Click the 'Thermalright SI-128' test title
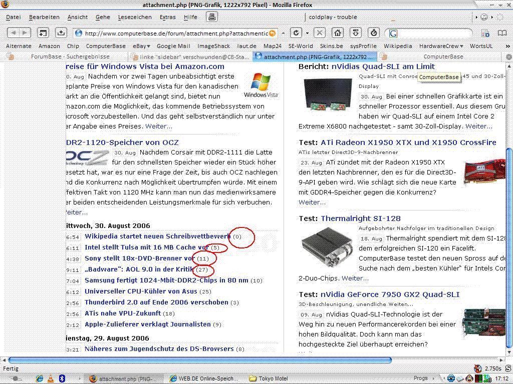 pos(361,218)
